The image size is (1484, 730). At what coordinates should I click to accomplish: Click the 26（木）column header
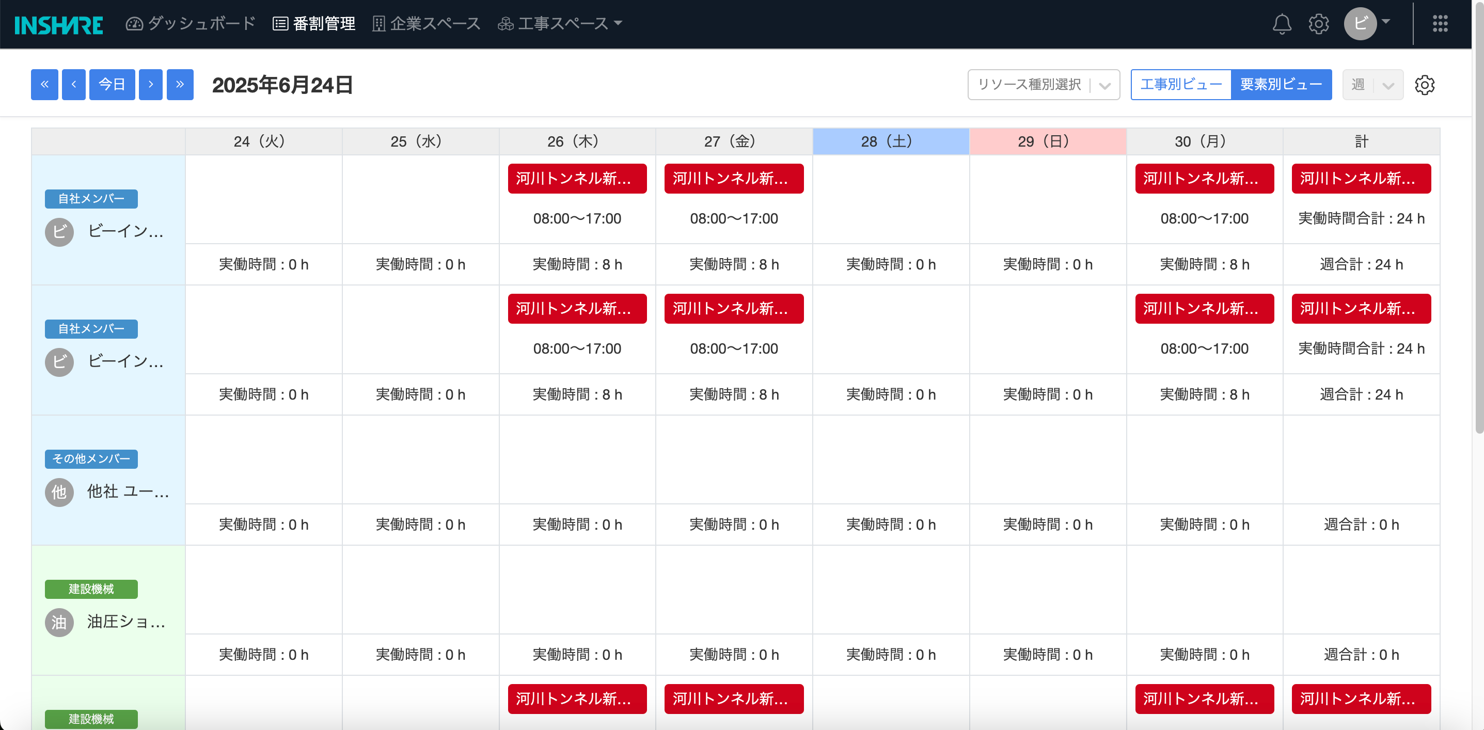coord(577,142)
